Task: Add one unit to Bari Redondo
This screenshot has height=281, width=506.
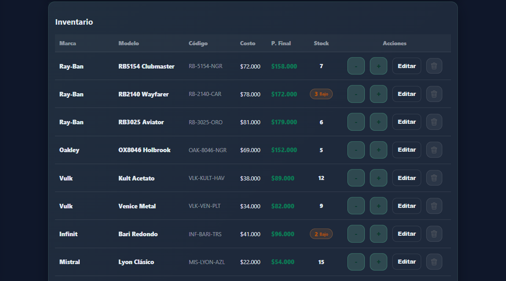Action: pos(379,234)
